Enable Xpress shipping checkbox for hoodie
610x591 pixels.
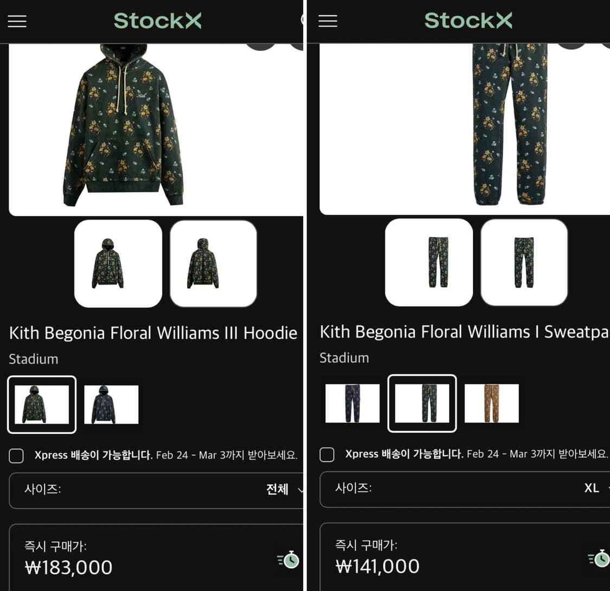tap(16, 455)
